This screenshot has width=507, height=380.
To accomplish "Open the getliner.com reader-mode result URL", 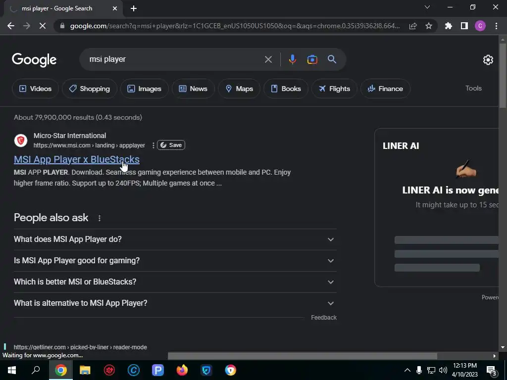I will (80, 347).
